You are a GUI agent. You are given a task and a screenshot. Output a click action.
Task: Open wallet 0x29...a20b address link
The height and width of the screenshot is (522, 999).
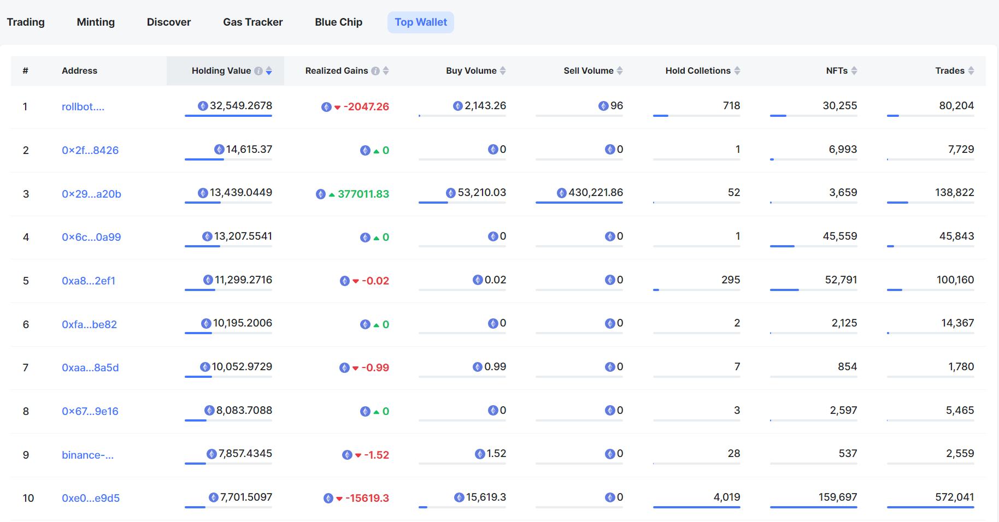[91, 194]
